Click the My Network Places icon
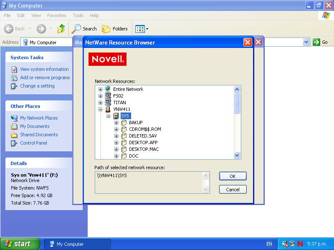Viewport: 334px width, 250px height. [x=14, y=118]
